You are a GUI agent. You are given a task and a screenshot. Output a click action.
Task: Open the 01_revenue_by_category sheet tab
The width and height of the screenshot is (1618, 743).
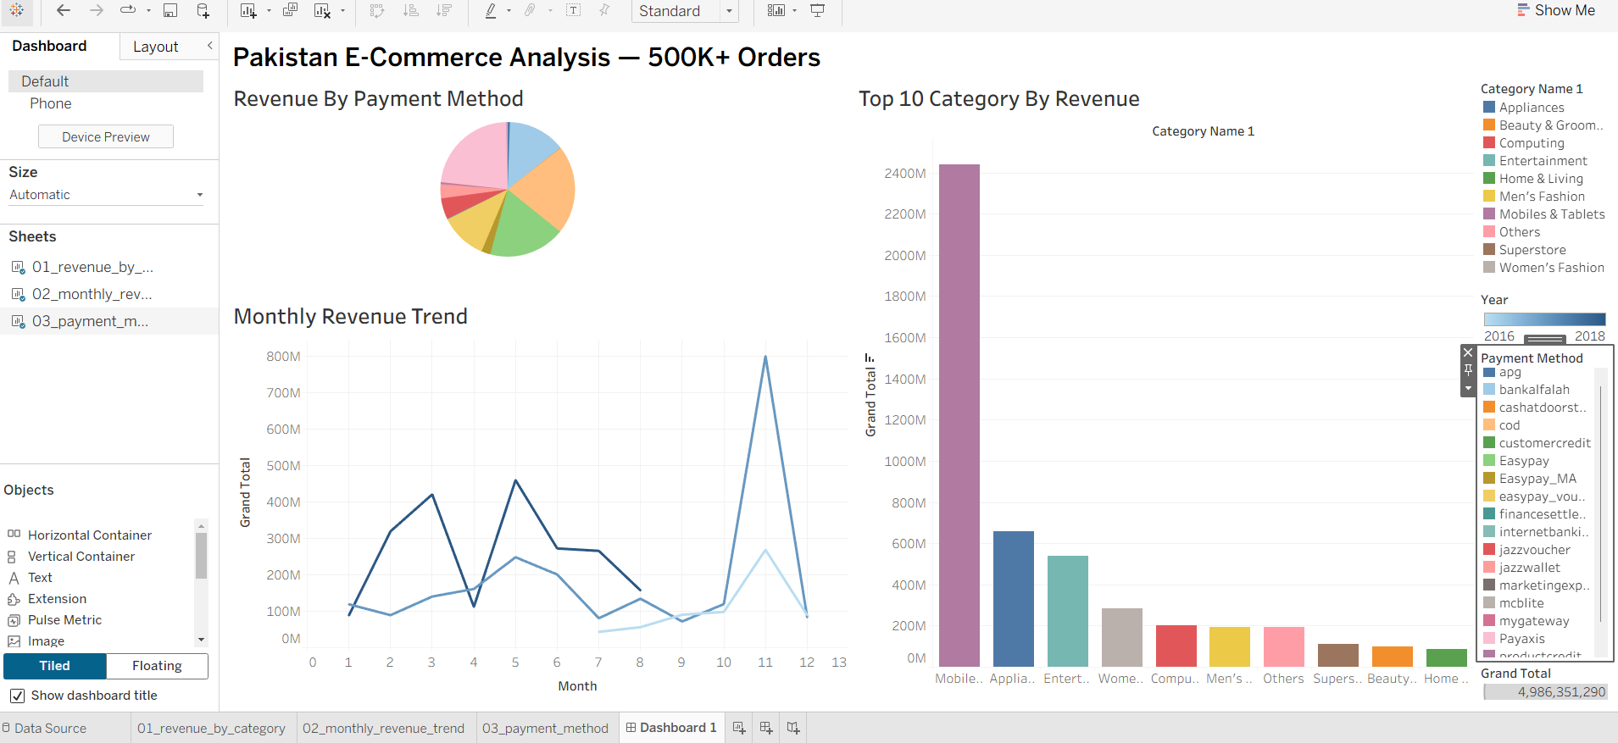coord(211,728)
